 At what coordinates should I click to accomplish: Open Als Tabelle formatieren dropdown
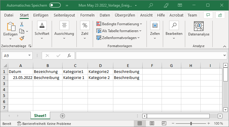click(x=119, y=31)
